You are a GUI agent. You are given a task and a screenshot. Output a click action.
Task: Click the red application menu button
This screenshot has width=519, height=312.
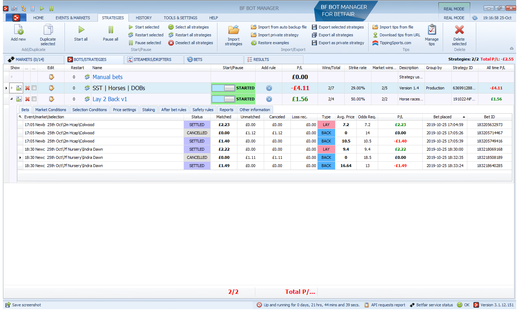16,18
